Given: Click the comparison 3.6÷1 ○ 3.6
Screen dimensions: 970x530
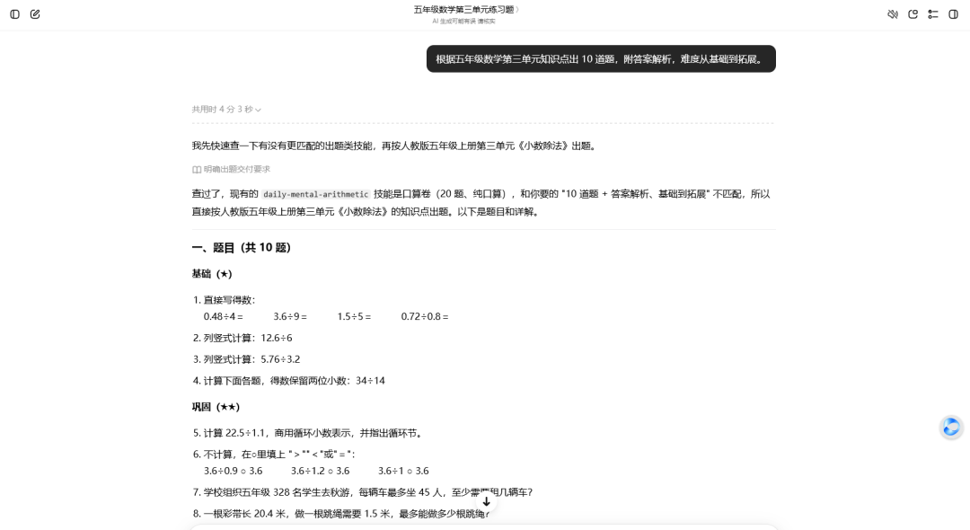Looking at the screenshot, I should 403,472.
